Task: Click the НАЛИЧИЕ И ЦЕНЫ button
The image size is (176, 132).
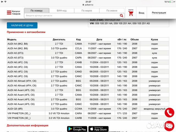Action: click(22, 25)
